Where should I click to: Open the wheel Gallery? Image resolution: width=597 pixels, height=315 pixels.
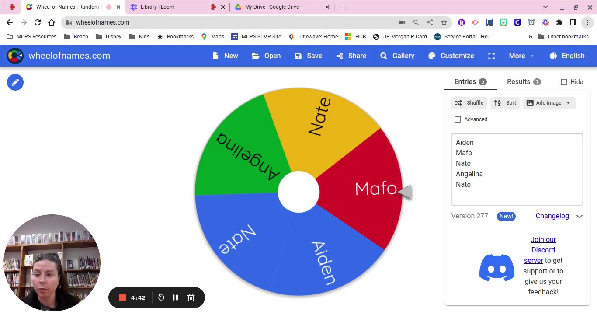pos(397,56)
